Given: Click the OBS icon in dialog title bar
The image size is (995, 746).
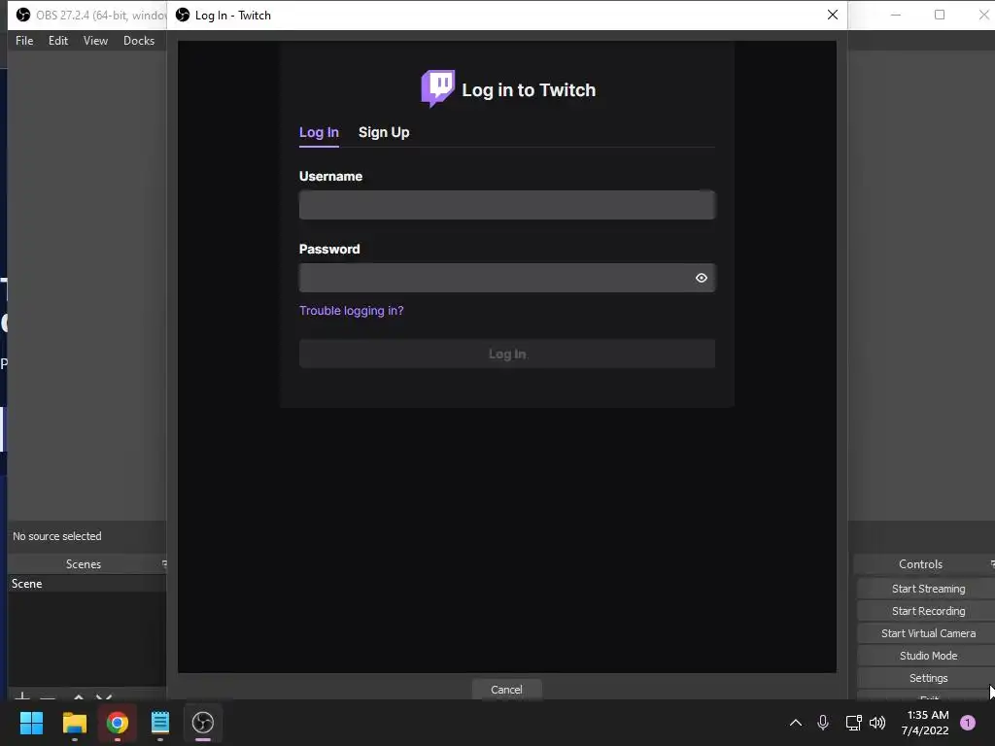Looking at the screenshot, I should click(183, 15).
